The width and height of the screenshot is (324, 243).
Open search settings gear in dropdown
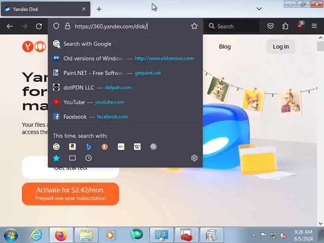(194, 158)
